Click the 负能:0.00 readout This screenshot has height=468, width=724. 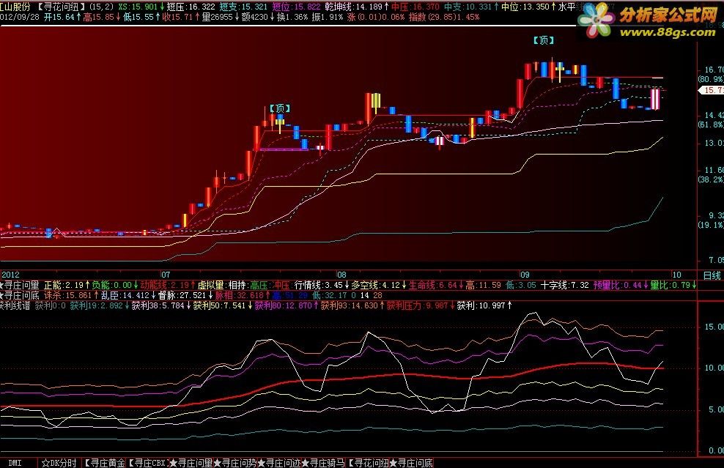pos(115,285)
